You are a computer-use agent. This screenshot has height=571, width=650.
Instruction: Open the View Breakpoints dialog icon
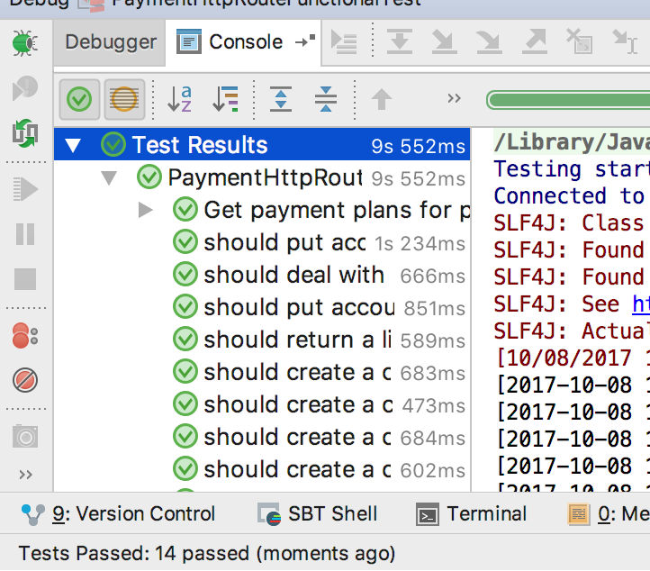pos(24,337)
